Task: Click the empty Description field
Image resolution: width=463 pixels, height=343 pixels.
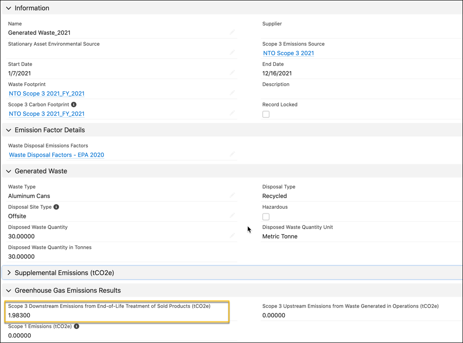Action: (362, 93)
